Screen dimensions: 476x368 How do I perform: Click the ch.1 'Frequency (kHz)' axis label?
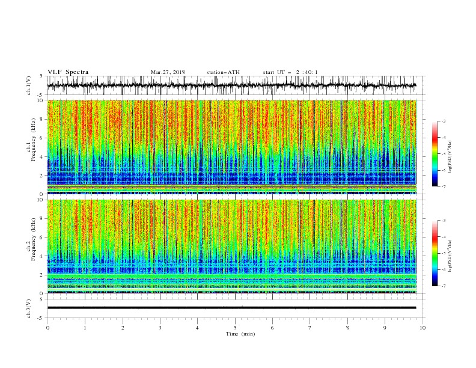coord(33,140)
